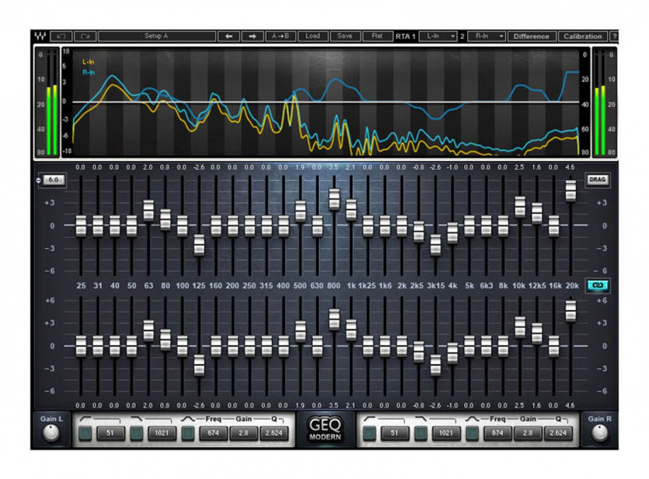Click the left high-pass frequency field 51
The image size is (649, 479).
(111, 433)
